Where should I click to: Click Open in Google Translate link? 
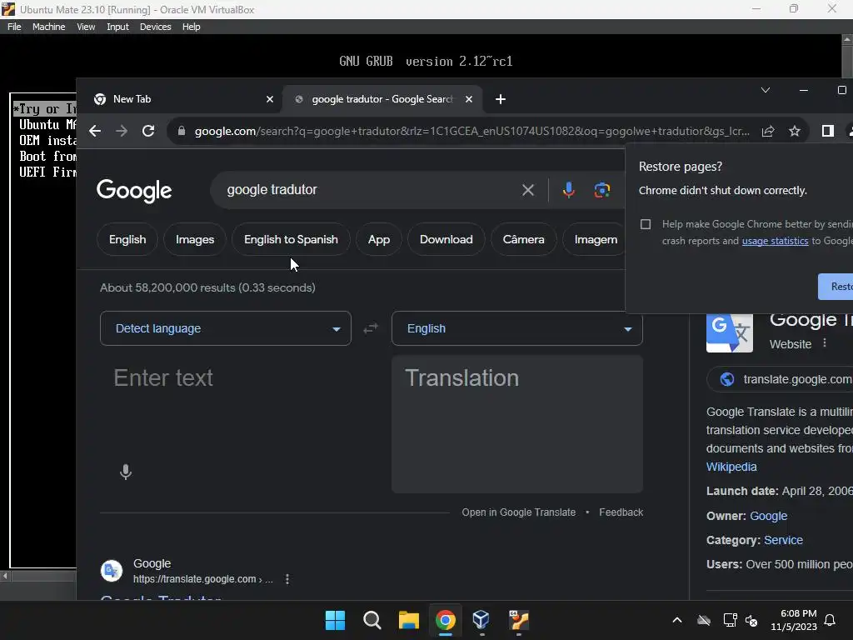(x=518, y=512)
